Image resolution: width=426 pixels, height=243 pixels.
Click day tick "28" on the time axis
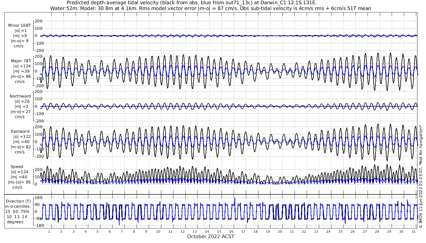pyautogui.click(x=377, y=231)
